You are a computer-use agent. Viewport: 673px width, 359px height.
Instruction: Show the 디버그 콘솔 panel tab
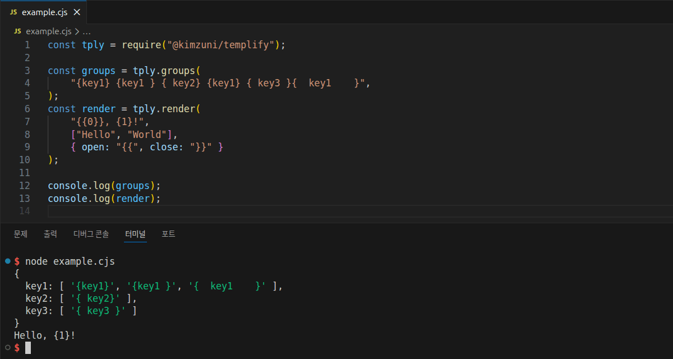[x=91, y=234]
